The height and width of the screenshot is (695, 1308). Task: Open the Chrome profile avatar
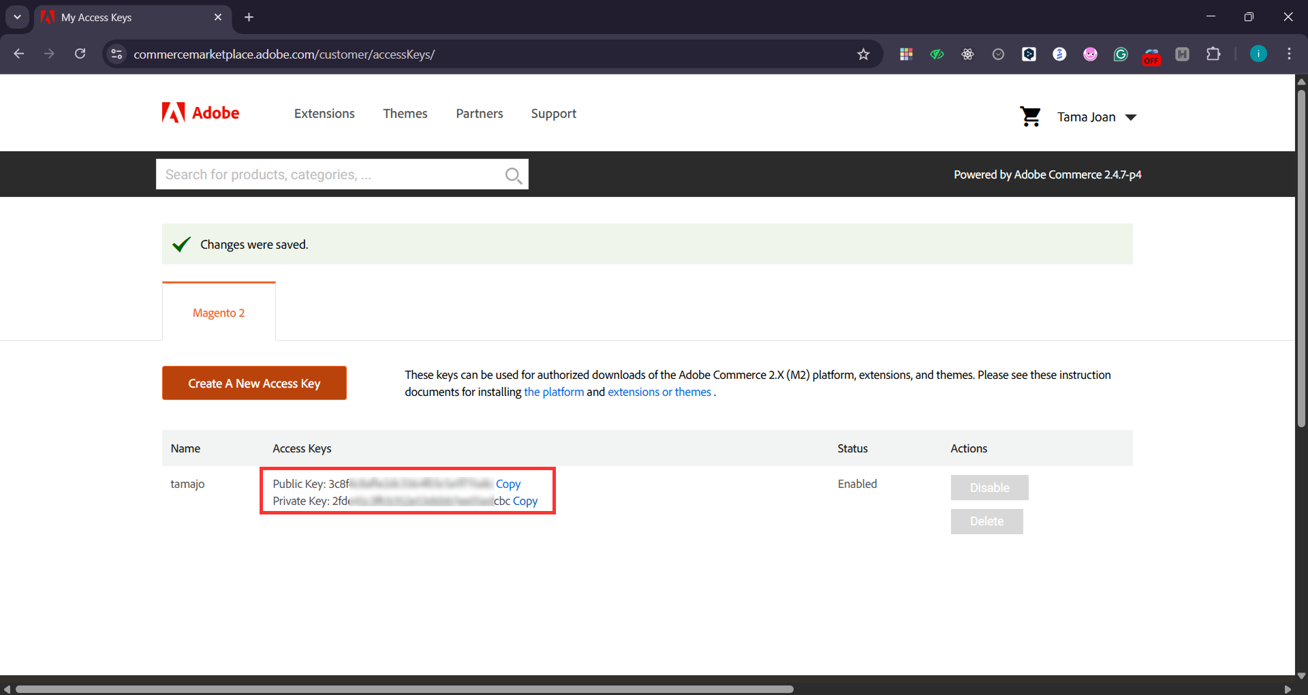point(1258,54)
